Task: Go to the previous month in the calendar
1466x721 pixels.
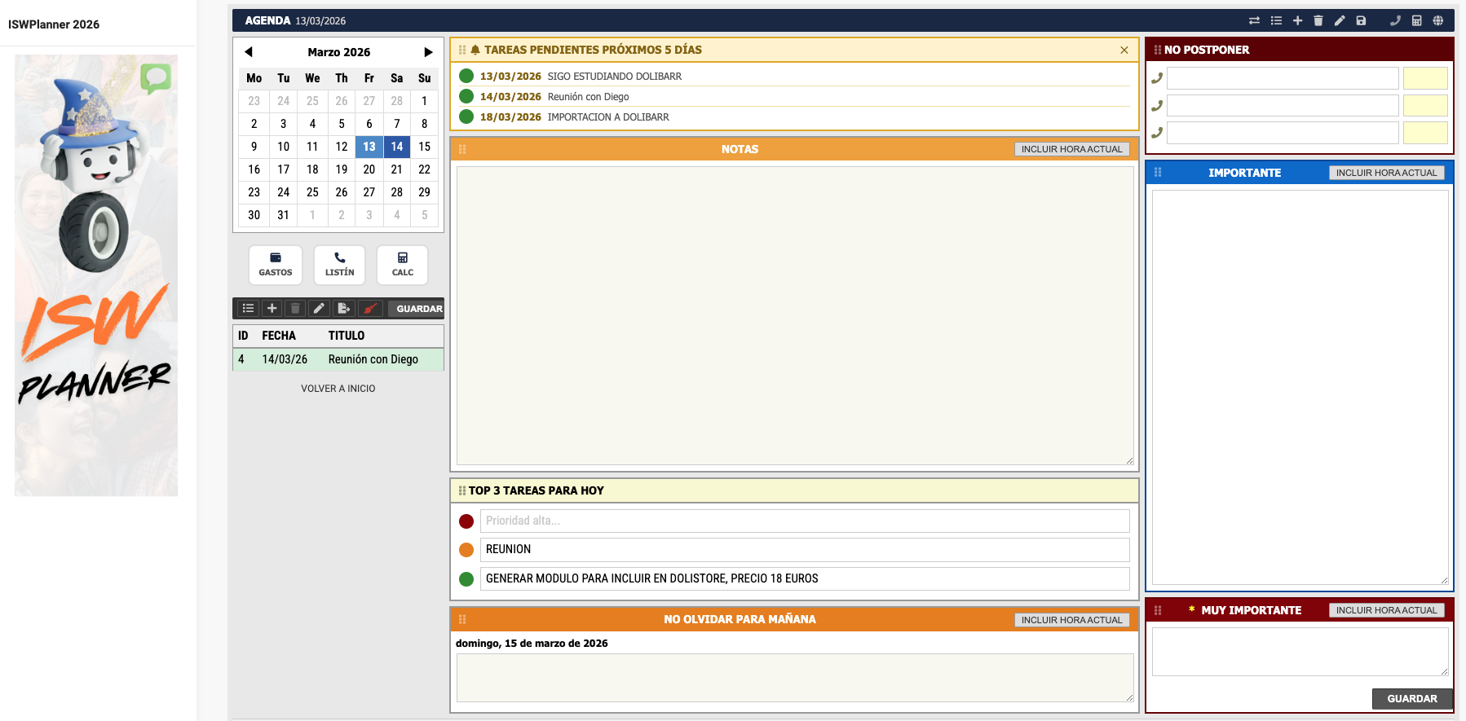Action: pos(249,52)
